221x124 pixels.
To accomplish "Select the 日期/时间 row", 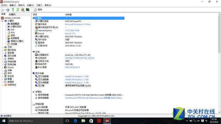I will [x=78, y=46].
